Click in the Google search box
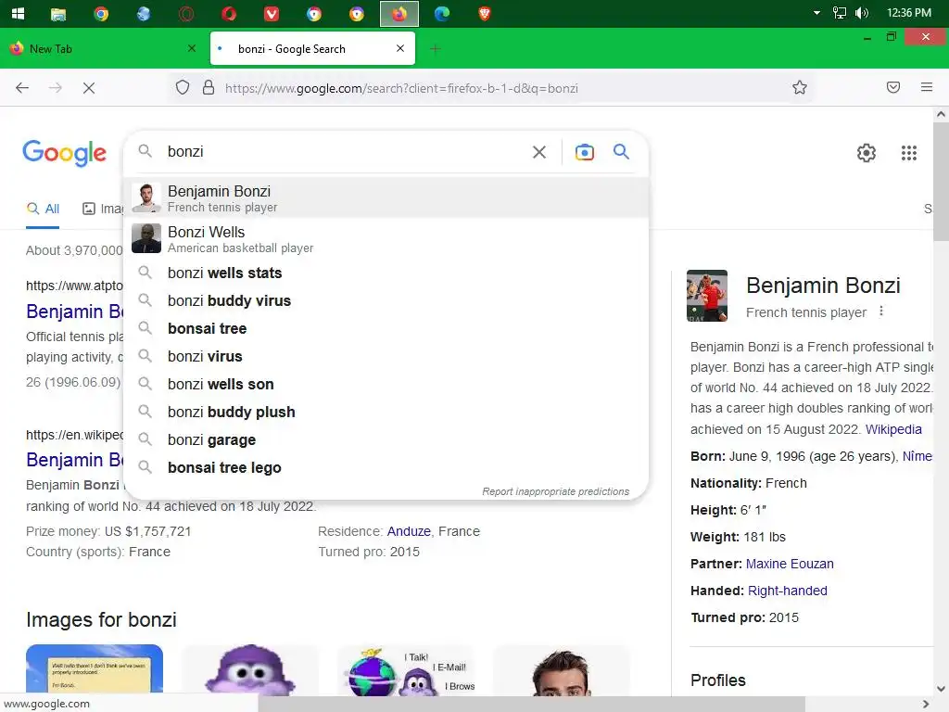Viewport: 949px width, 712px height. point(342,151)
